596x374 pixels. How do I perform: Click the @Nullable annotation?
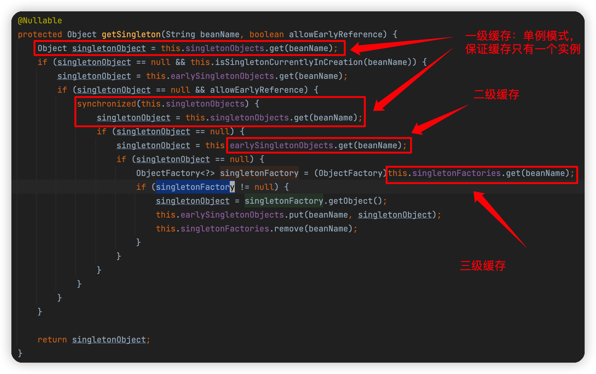(40, 20)
